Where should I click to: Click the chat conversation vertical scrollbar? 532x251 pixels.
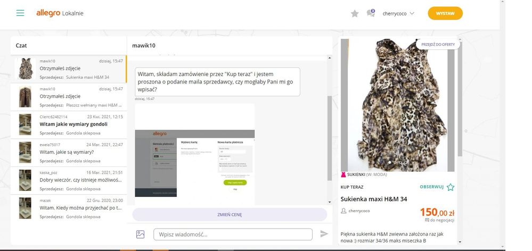click(x=330, y=138)
